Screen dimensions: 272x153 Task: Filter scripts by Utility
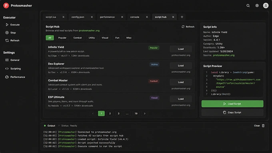click(x=92, y=38)
